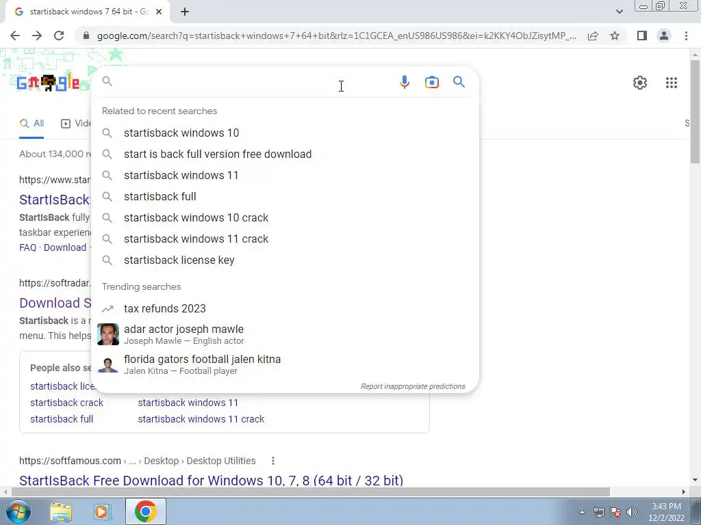Click the Google doodle logo
This screenshot has height=525, width=701.
pyautogui.click(x=49, y=83)
